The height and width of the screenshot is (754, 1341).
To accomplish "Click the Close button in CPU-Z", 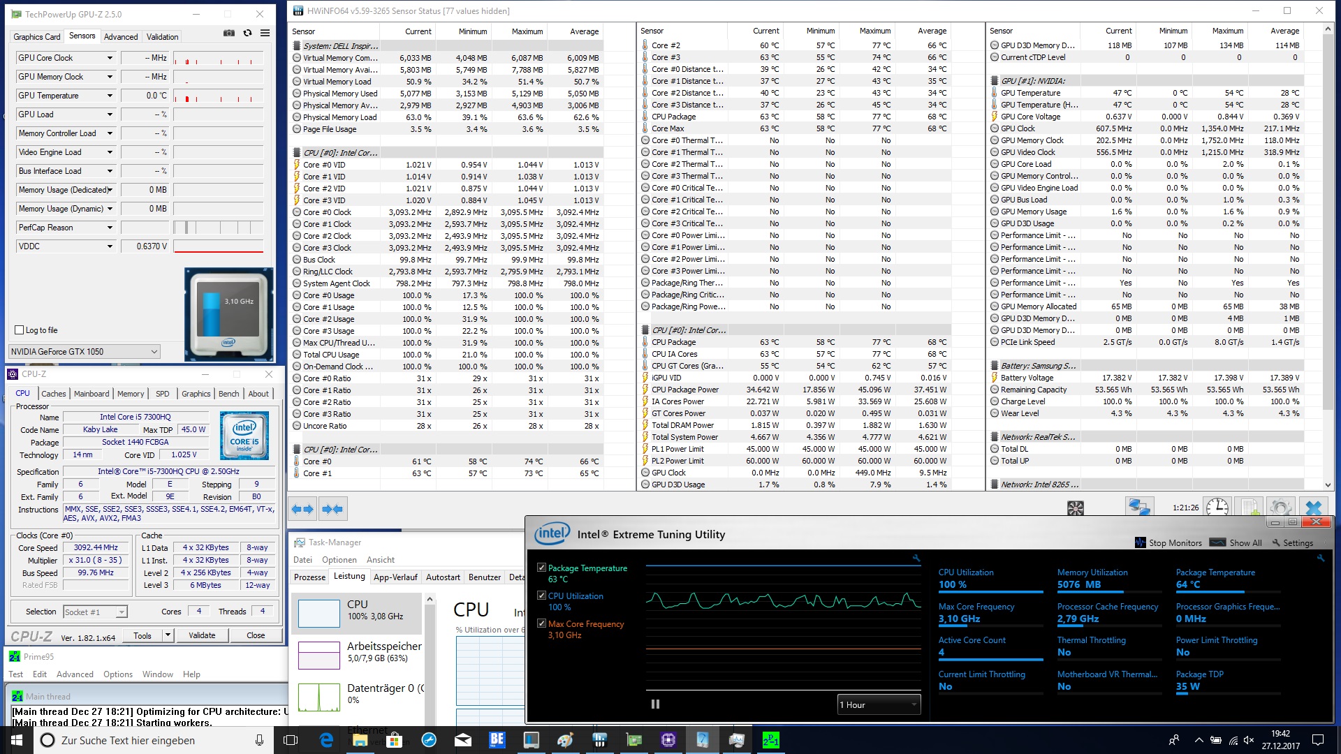I will [x=256, y=635].
